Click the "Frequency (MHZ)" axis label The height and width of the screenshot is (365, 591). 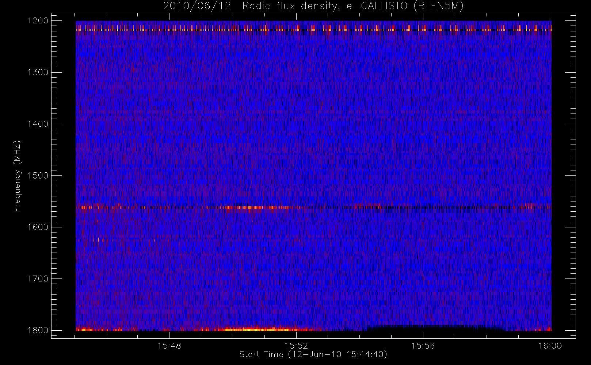(x=17, y=176)
